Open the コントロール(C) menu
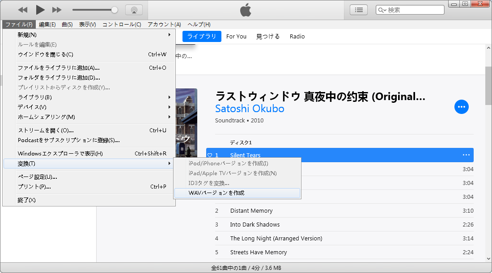Screen dimensions: 492x273 click(x=122, y=25)
